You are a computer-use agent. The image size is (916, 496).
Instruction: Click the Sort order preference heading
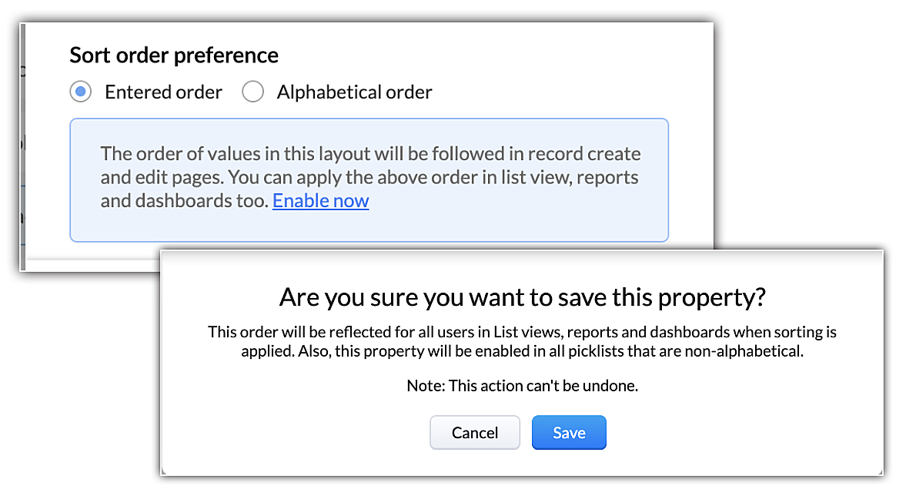[174, 55]
